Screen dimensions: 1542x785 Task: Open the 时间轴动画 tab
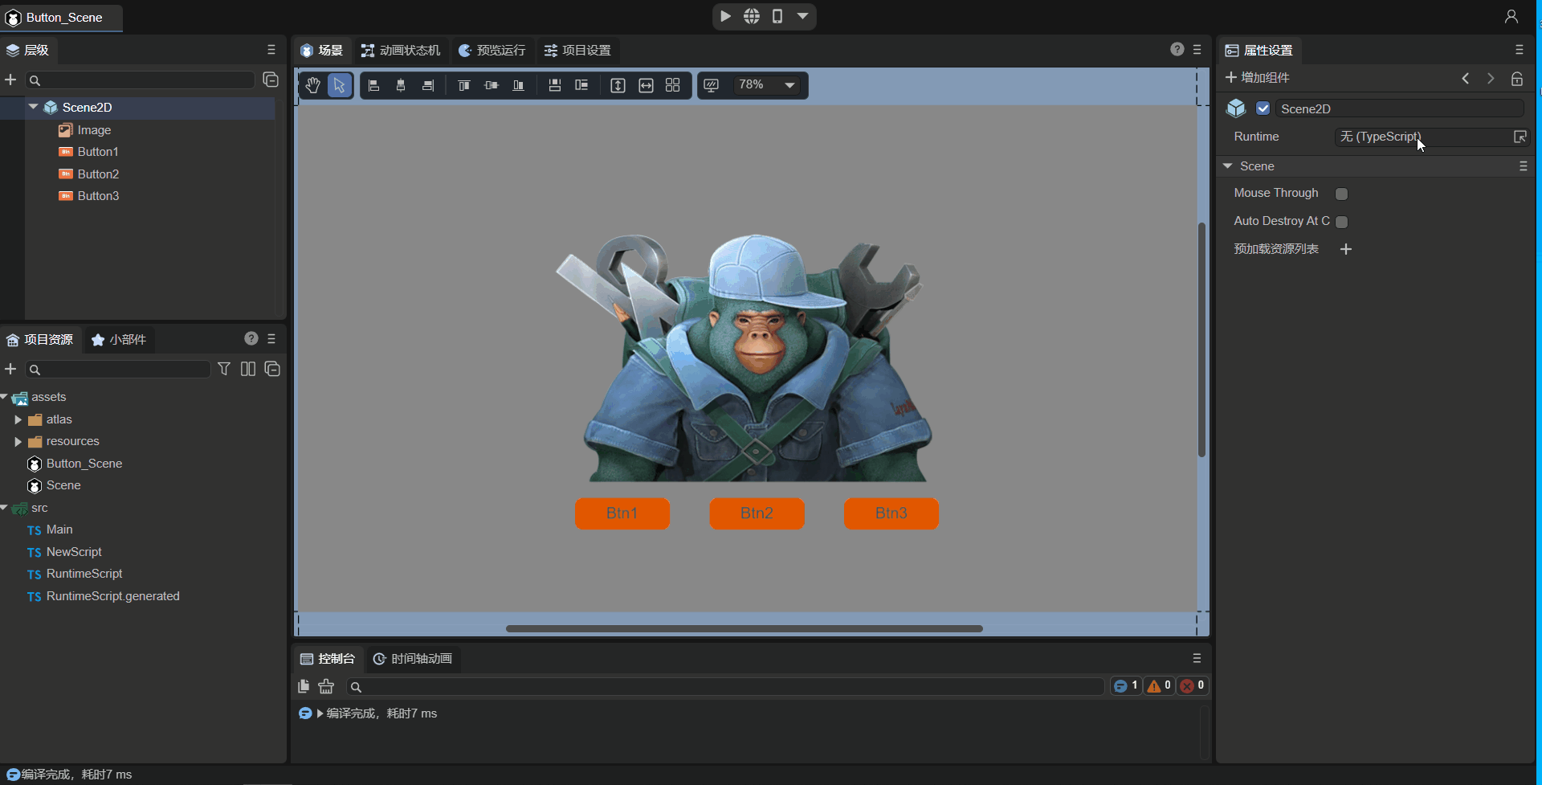(x=414, y=659)
